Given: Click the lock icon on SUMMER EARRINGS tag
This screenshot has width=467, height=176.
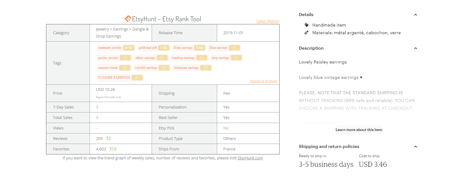Looking at the screenshot, I should (137, 78).
